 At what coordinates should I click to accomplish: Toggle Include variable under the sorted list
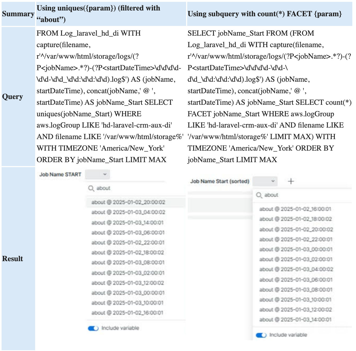coord(261,335)
